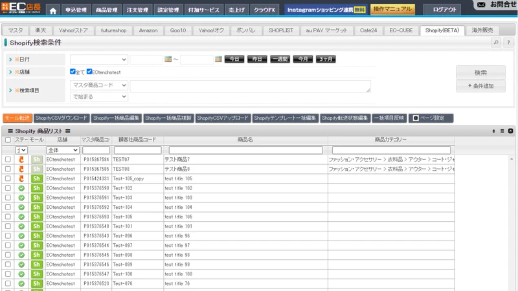Toggle the 全て store checkbox
This screenshot has height=291, width=518.
73,71
